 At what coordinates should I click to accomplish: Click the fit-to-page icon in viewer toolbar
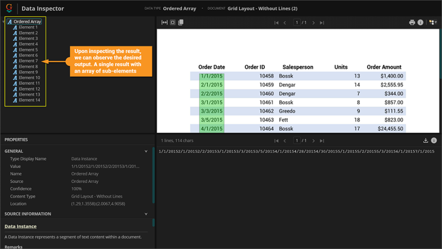(172, 23)
